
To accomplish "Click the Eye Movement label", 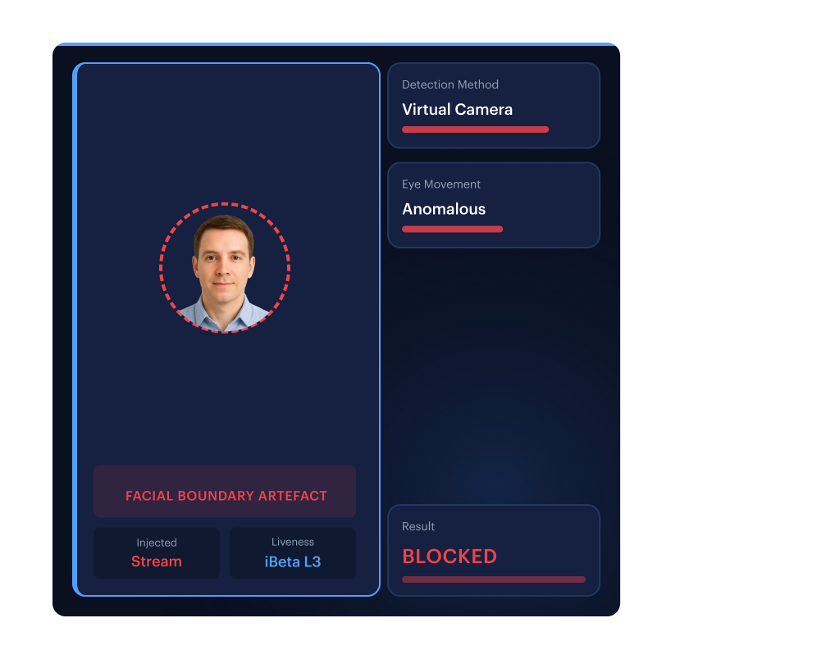I will tap(441, 184).
